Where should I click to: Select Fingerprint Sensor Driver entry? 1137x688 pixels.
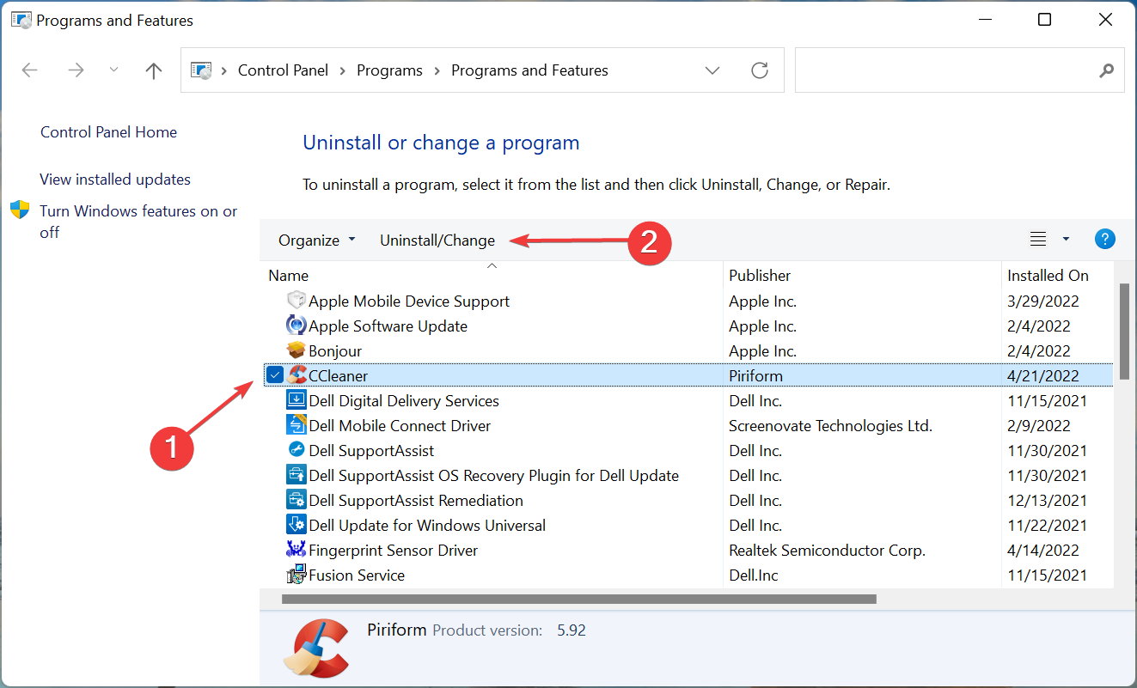(393, 551)
